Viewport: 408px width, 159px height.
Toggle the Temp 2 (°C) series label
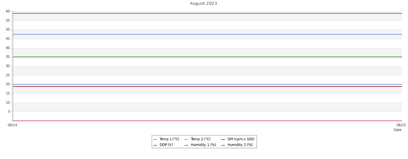[x=200, y=139]
